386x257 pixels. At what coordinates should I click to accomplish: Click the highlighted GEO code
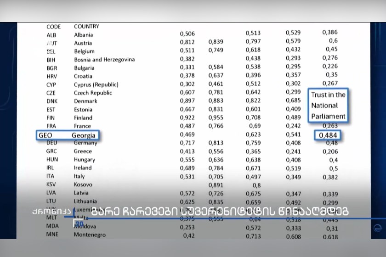[x=45, y=135]
